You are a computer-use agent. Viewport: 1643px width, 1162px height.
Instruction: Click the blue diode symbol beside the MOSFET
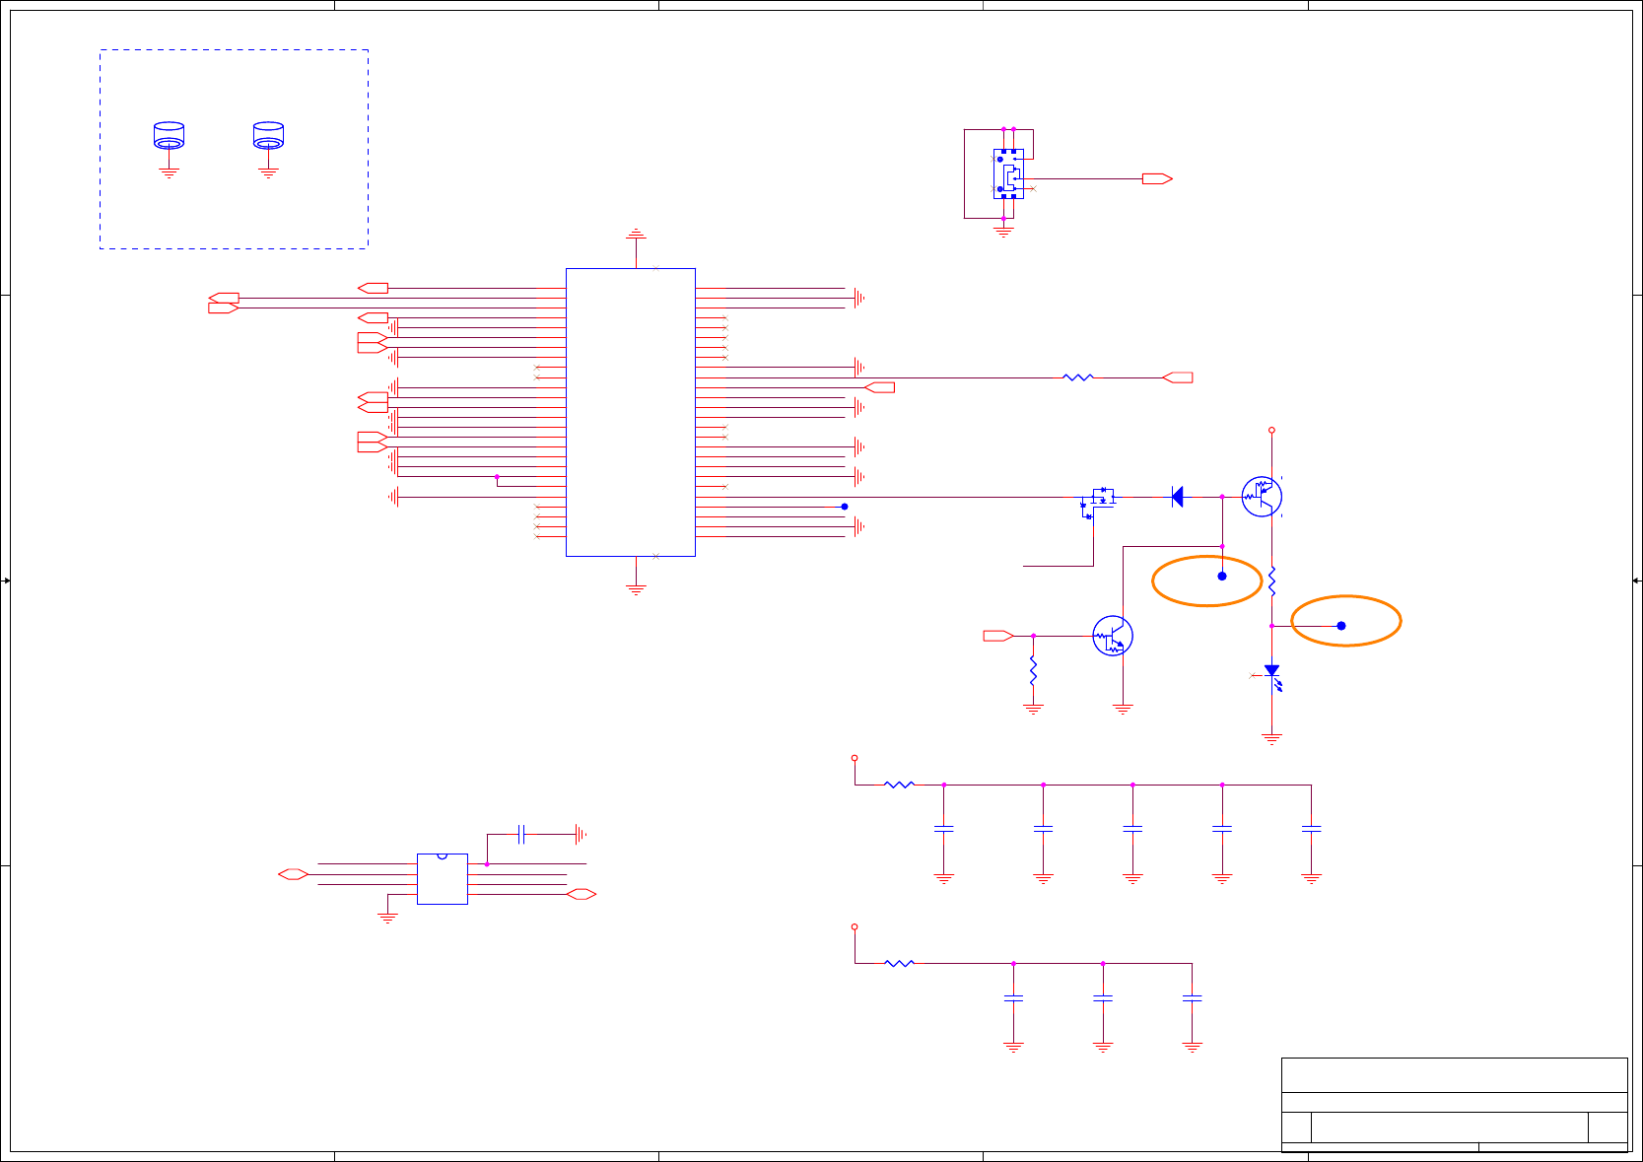click(1177, 497)
